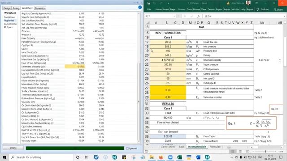Screen dimensions: 287x161
Task: Open the Home ribbon tab
Action: pos(158,9)
